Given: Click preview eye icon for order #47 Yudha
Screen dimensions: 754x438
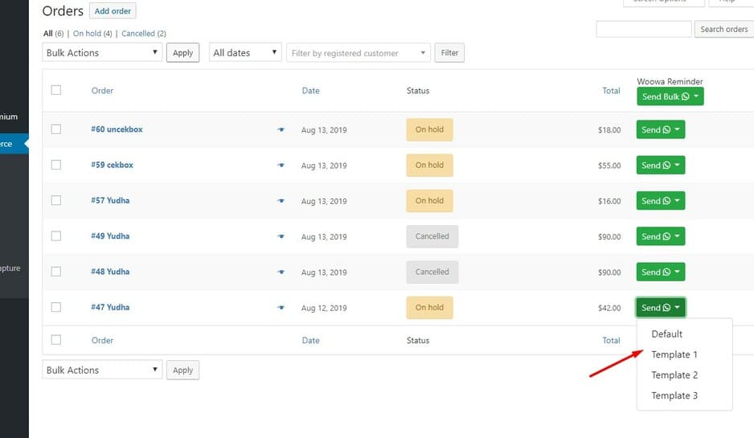Looking at the screenshot, I should pos(281,307).
